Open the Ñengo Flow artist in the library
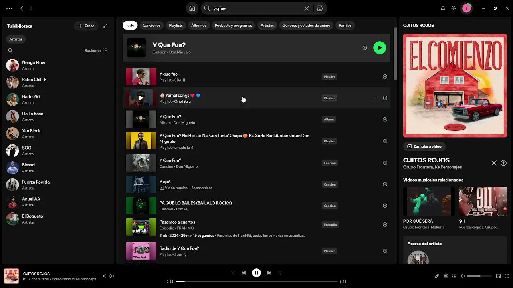513x288 pixels. tap(58, 65)
